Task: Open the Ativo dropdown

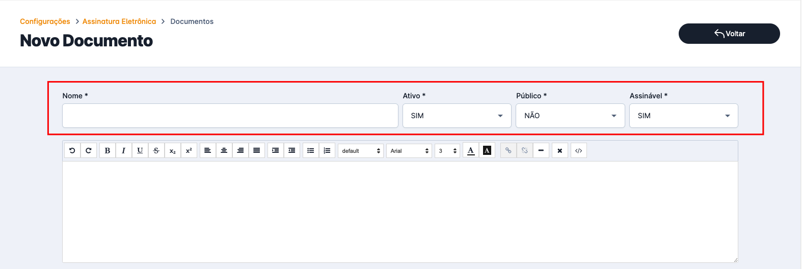Action: (457, 116)
